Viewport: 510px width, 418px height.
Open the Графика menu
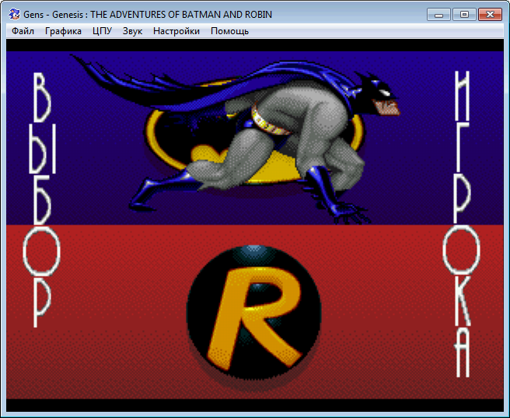pyautogui.click(x=63, y=31)
